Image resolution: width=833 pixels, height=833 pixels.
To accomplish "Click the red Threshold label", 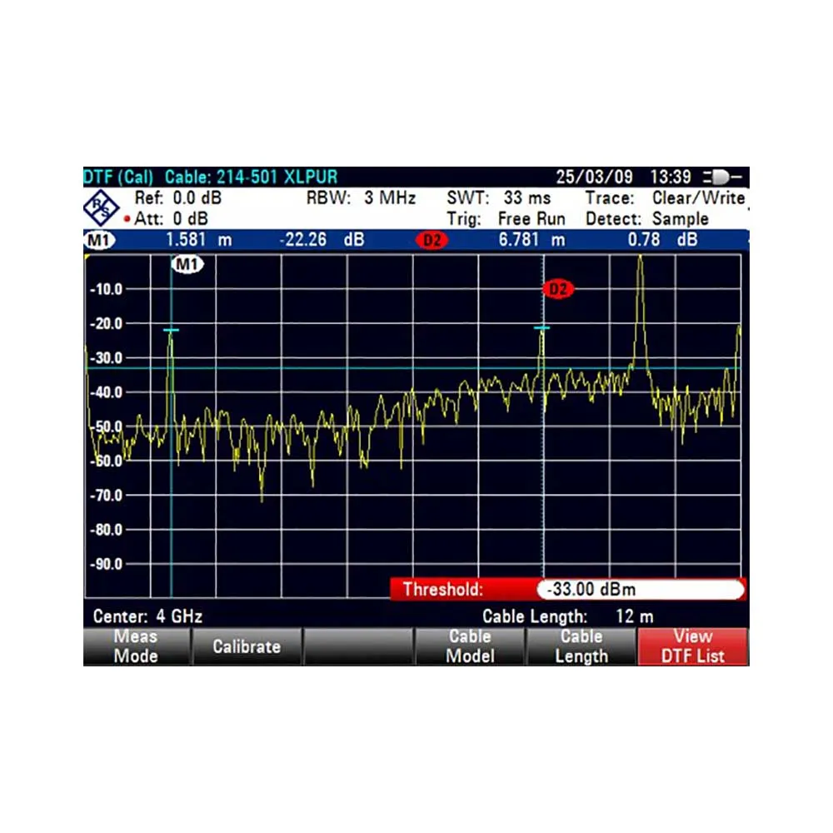I will coord(442,589).
